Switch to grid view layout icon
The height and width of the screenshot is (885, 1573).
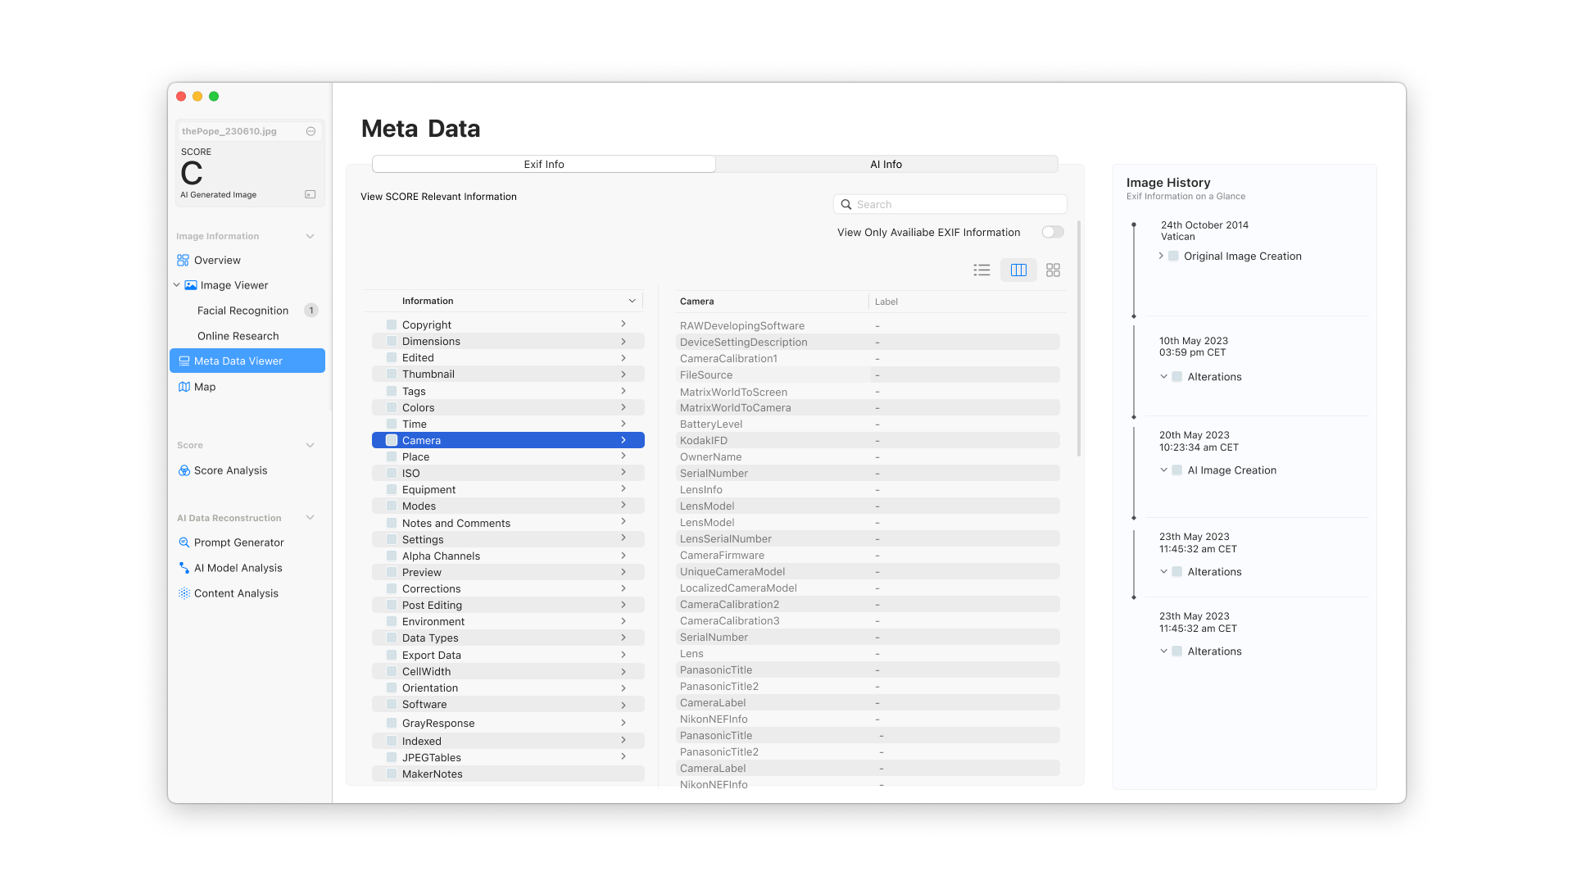pyautogui.click(x=1053, y=270)
